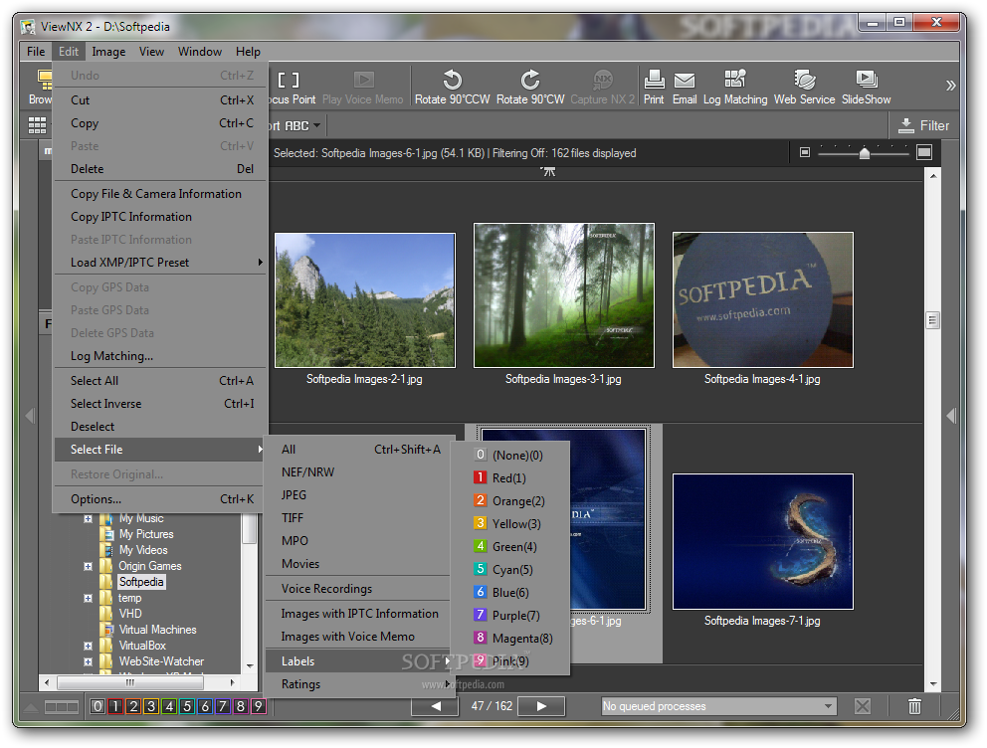Select Softpedia Images-7-1.jpg thumbnail
This screenshot has width=987, height=748.
coord(763,542)
